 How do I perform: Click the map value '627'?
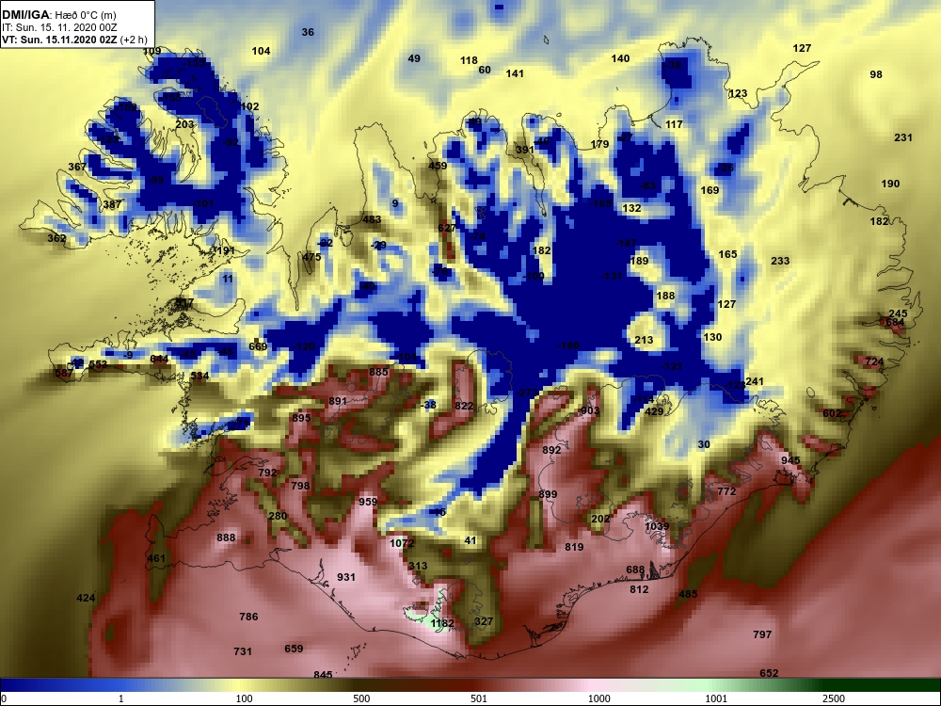coord(447,228)
